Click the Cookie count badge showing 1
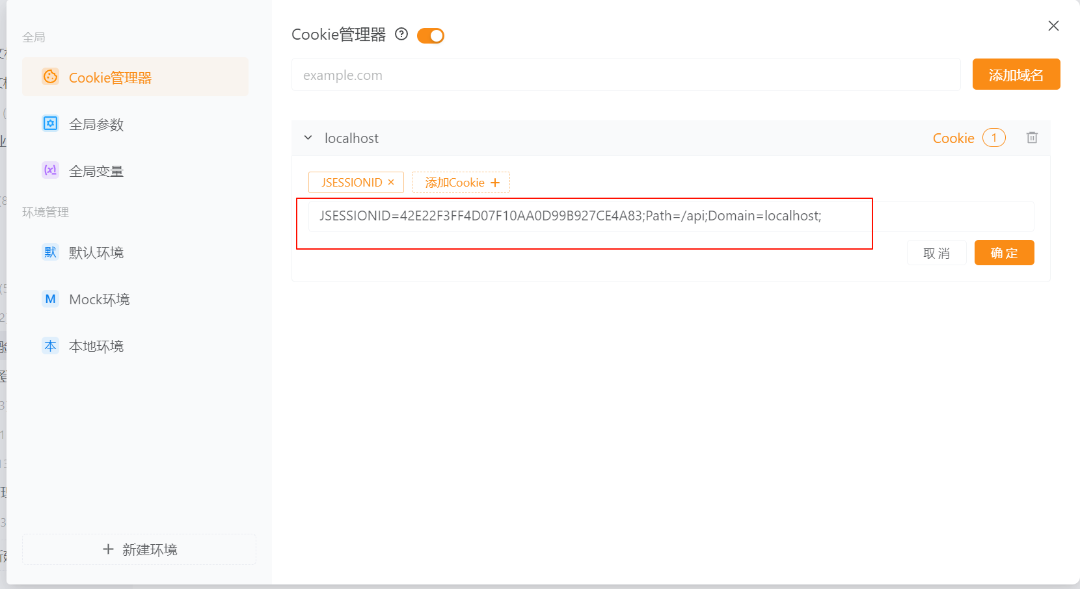This screenshot has width=1080, height=589. [994, 138]
